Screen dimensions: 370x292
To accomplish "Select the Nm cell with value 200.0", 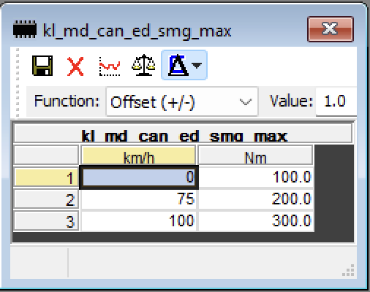I will [255, 199].
